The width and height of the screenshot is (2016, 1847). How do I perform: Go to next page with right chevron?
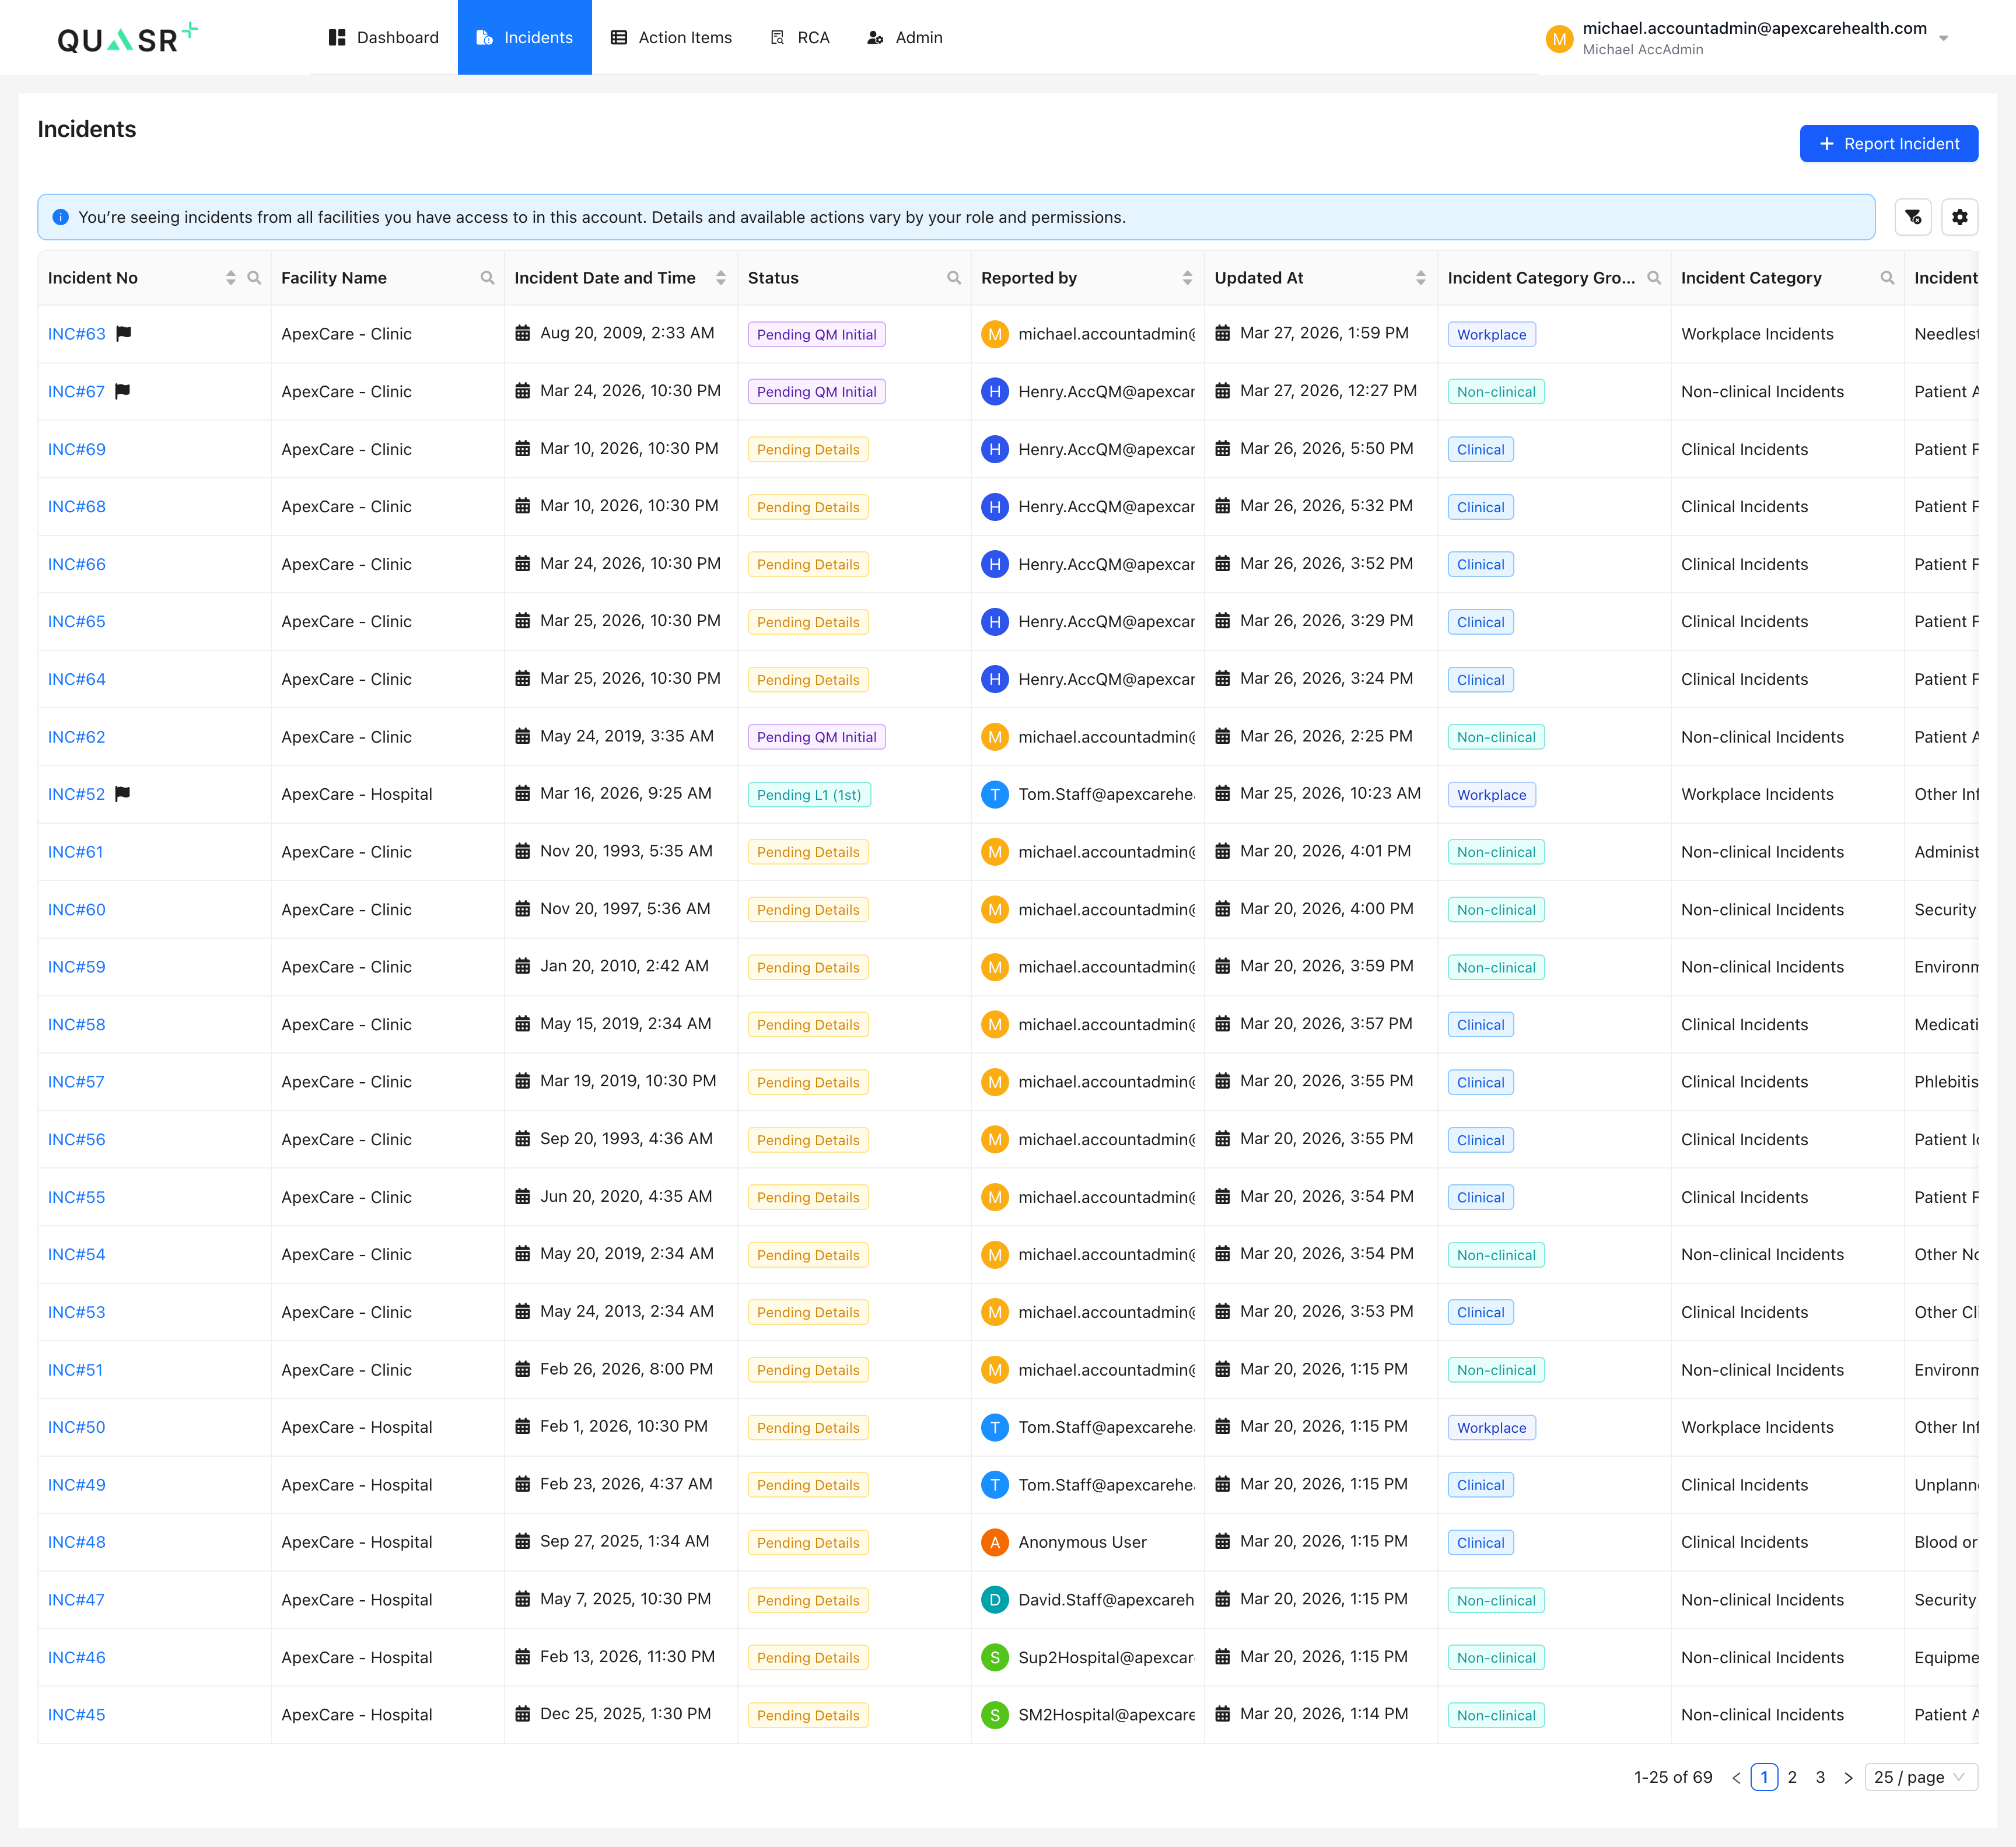click(1848, 1777)
